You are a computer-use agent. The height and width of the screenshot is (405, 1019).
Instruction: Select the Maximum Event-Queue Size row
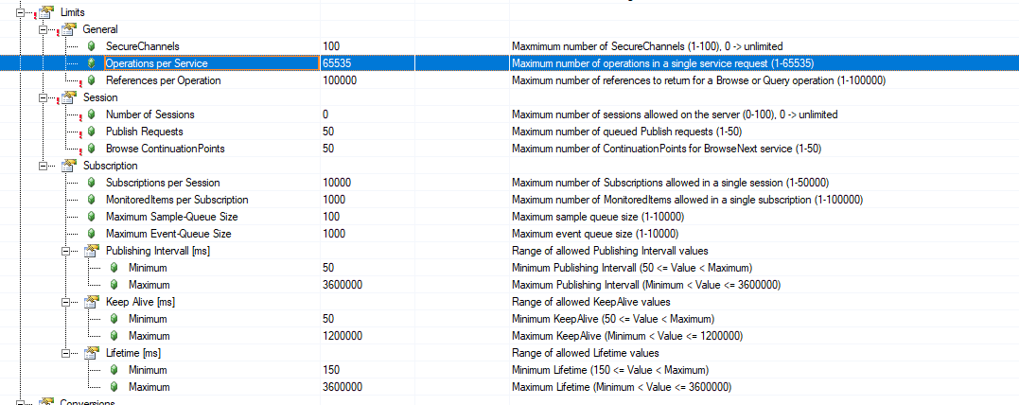(x=509, y=234)
